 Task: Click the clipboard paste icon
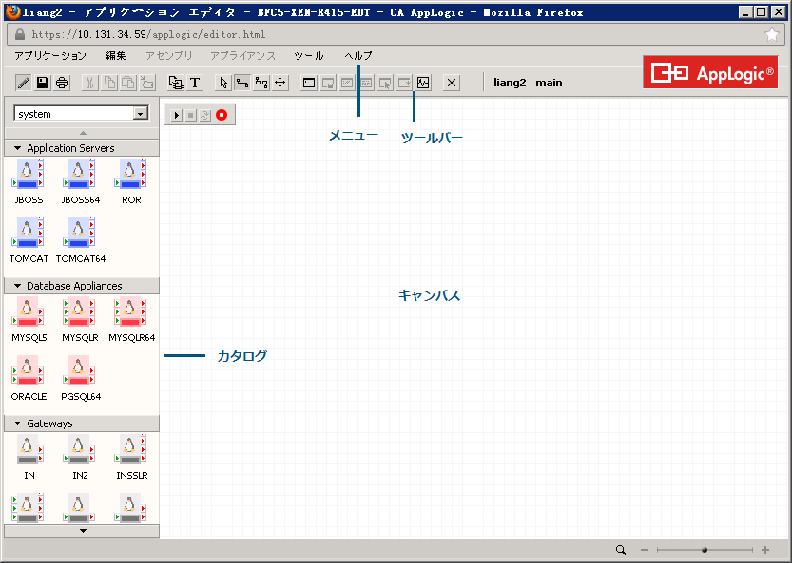128,83
